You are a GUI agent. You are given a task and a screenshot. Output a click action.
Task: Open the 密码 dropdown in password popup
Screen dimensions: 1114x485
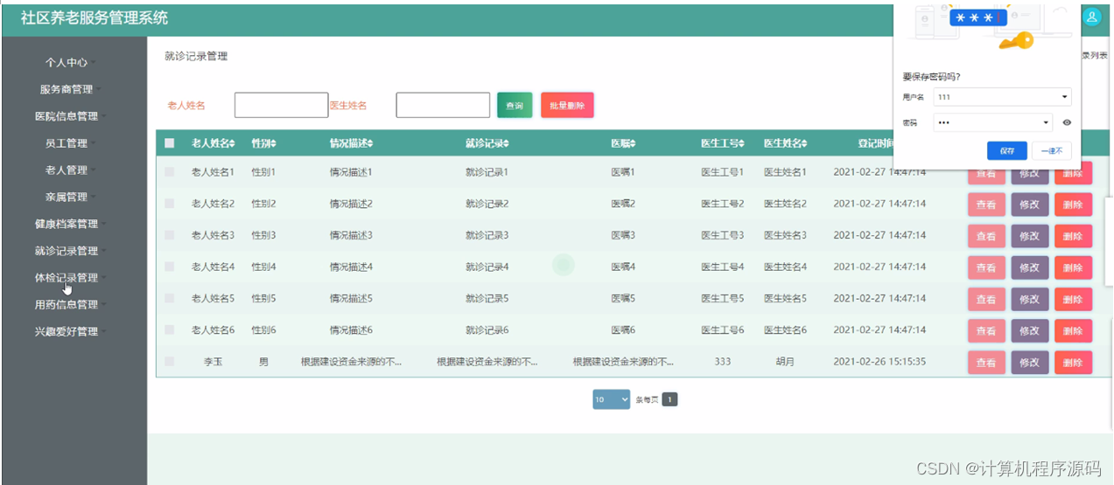pyautogui.click(x=993, y=122)
